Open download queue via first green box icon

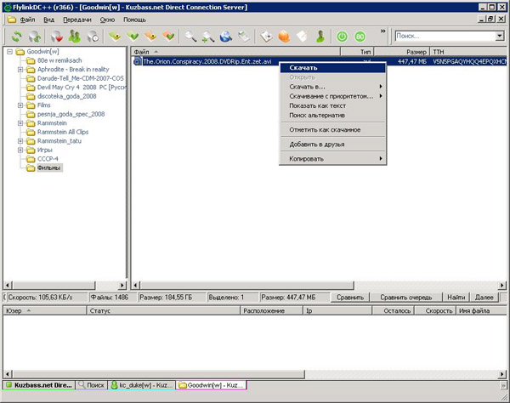pyautogui.click(x=115, y=37)
